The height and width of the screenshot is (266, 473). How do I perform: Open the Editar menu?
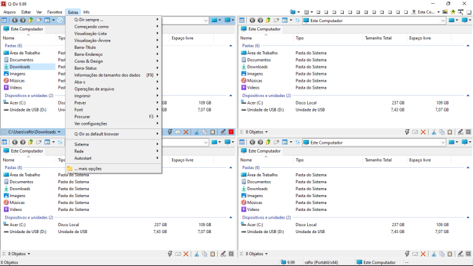pos(26,12)
